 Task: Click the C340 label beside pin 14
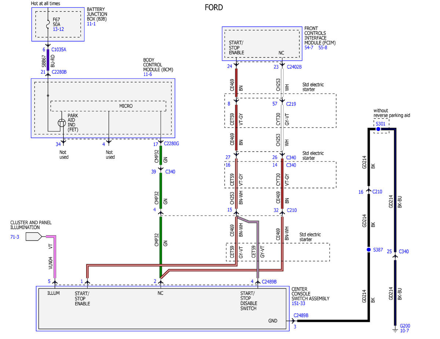(x=292, y=165)
